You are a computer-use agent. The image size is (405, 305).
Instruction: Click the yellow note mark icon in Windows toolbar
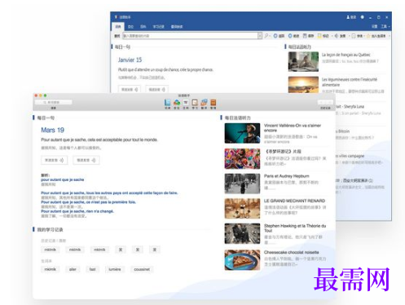pyautogui.click(x=319, y=36)
